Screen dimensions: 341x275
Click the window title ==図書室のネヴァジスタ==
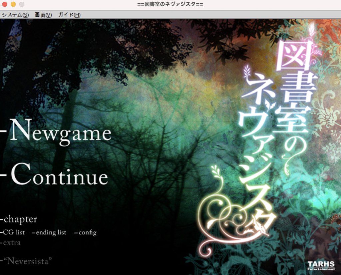click(170, 4)
